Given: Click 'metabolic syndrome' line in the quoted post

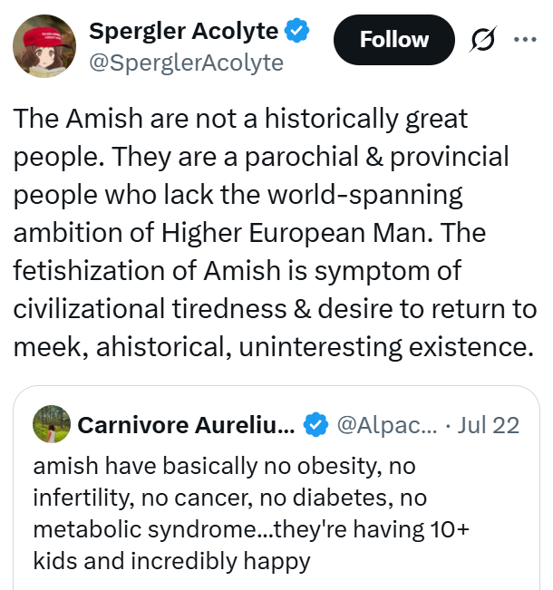Looking at the screenshot, I should [x=251, y=529].
